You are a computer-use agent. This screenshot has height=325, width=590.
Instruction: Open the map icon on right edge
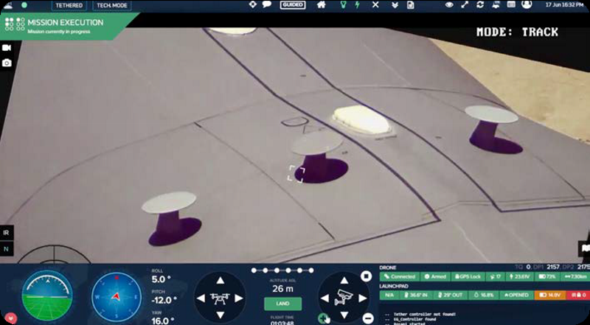585,248
